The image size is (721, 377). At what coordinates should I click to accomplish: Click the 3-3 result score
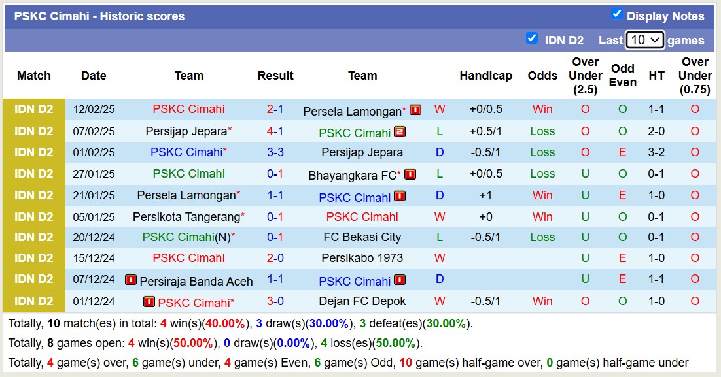click(x=275, y=152)
